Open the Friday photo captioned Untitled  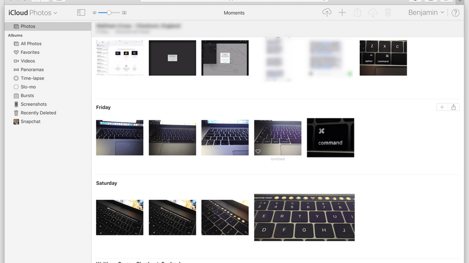tap(278, 138)
